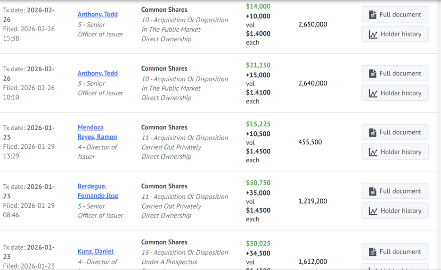Open Full document for Daniel Kunz
The height and width of the screenshot is (270, 441).
coord(394,252)
